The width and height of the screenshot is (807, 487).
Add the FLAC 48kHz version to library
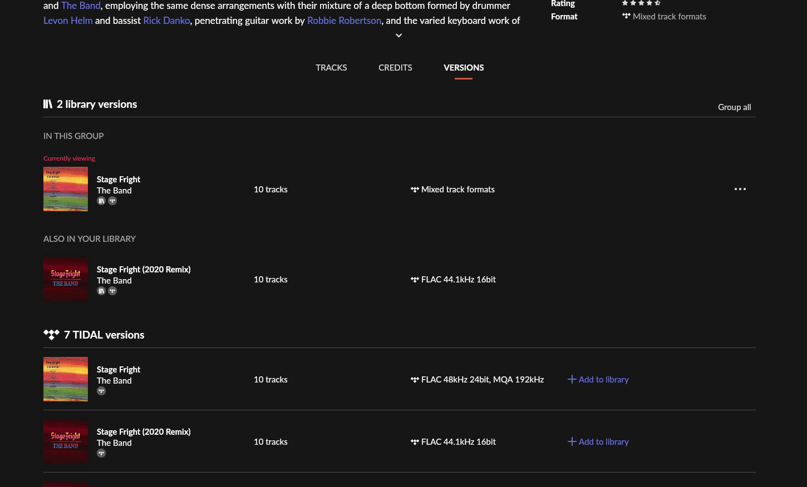coord(598,379)
